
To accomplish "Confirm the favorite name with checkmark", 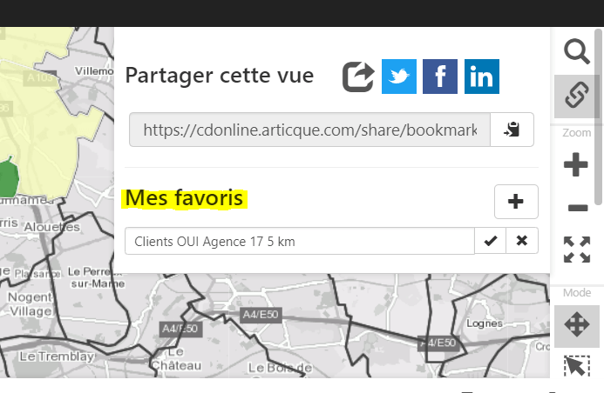I will (x=491, y=241).
